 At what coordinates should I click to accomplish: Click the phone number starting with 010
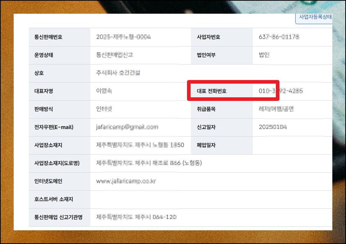281,91
